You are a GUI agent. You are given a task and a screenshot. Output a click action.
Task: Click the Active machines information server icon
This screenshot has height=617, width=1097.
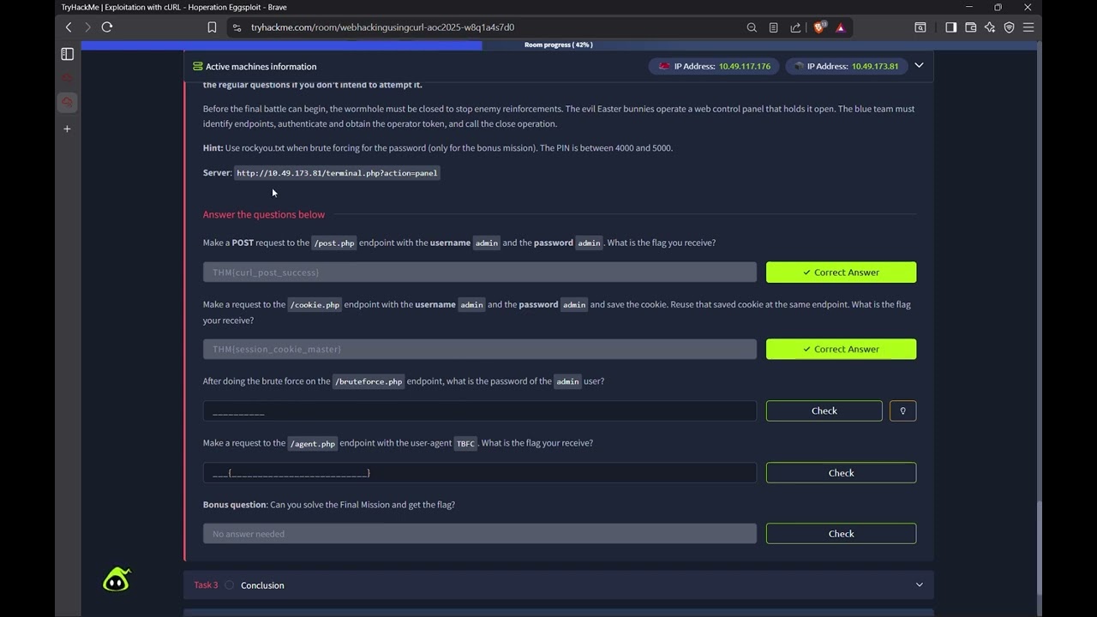pyautogui.click(x=198, y=66)
